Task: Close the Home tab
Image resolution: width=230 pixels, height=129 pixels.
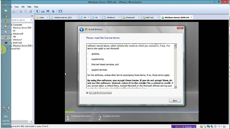Action: pos(47,17)
